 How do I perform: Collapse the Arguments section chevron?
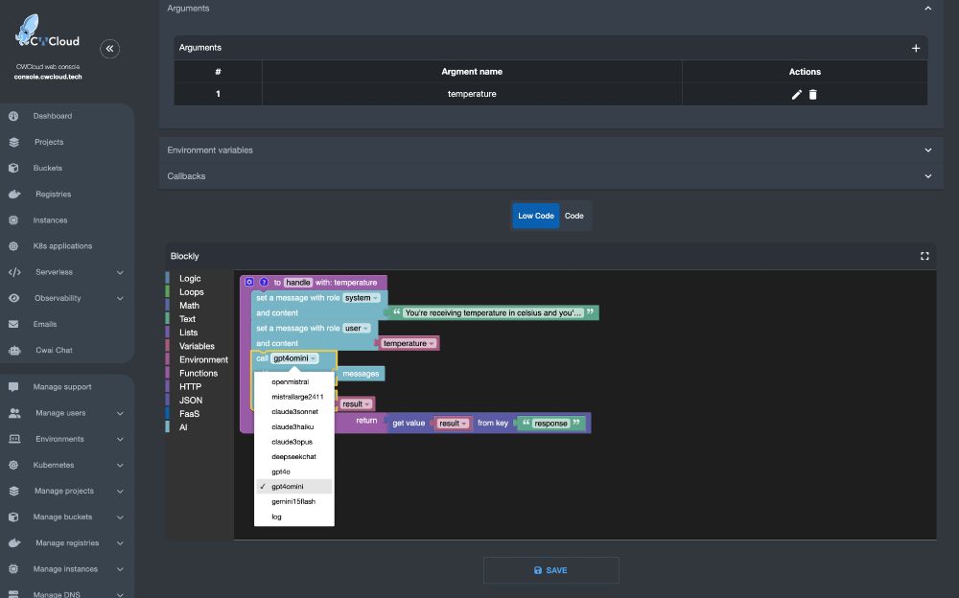tap(927, 9)
